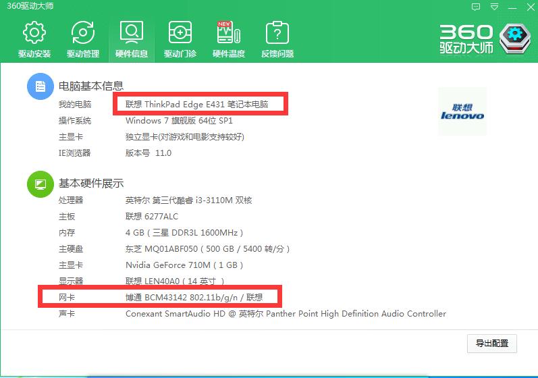Screen dimensions: 538x378
Task: Open the 驱动门诊 first-aid icon tab
Action: [x=180, y=39]
